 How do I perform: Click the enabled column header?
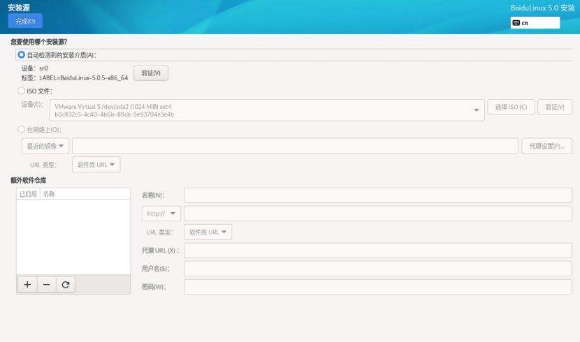coord(28,194)
